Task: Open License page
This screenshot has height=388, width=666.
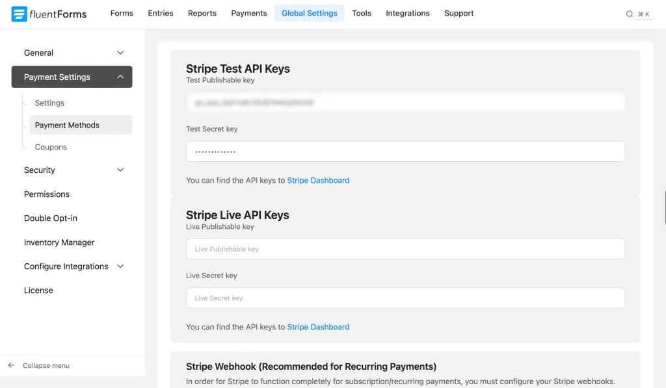Action: (x=38, y=291)
